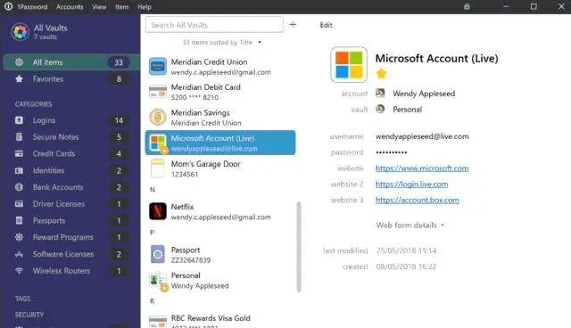Open the All Vaults rainbow vault icon
The width and height of the screenshot is (571, 328).
20,32
